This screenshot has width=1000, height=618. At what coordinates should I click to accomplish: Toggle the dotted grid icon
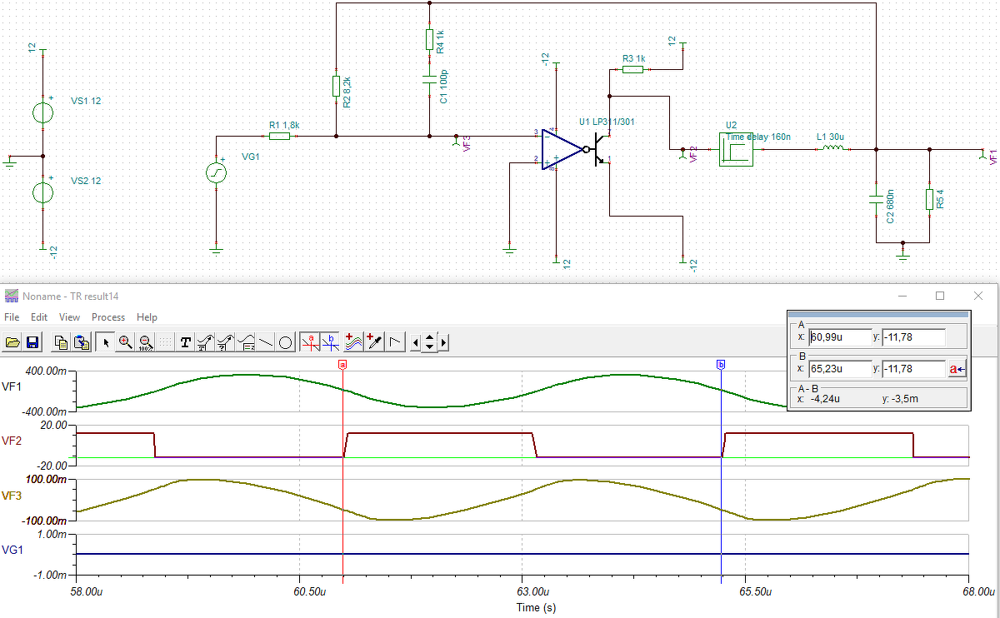click(166, 341)
